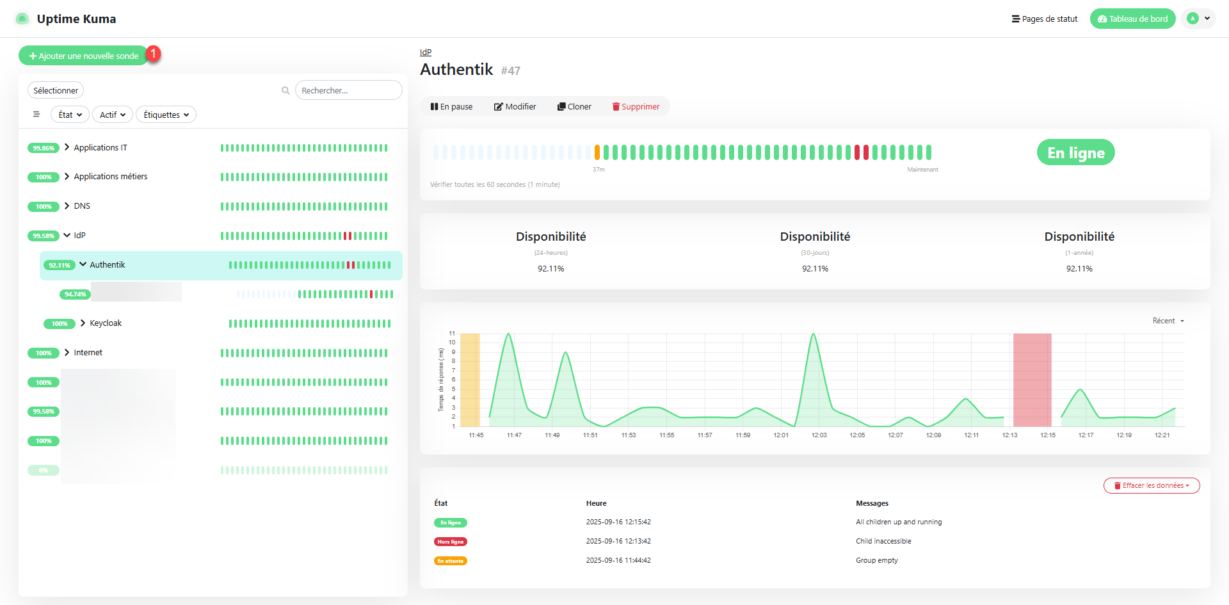Open the État filter dropdown
1229x605 pixels.
coord(70,115)
